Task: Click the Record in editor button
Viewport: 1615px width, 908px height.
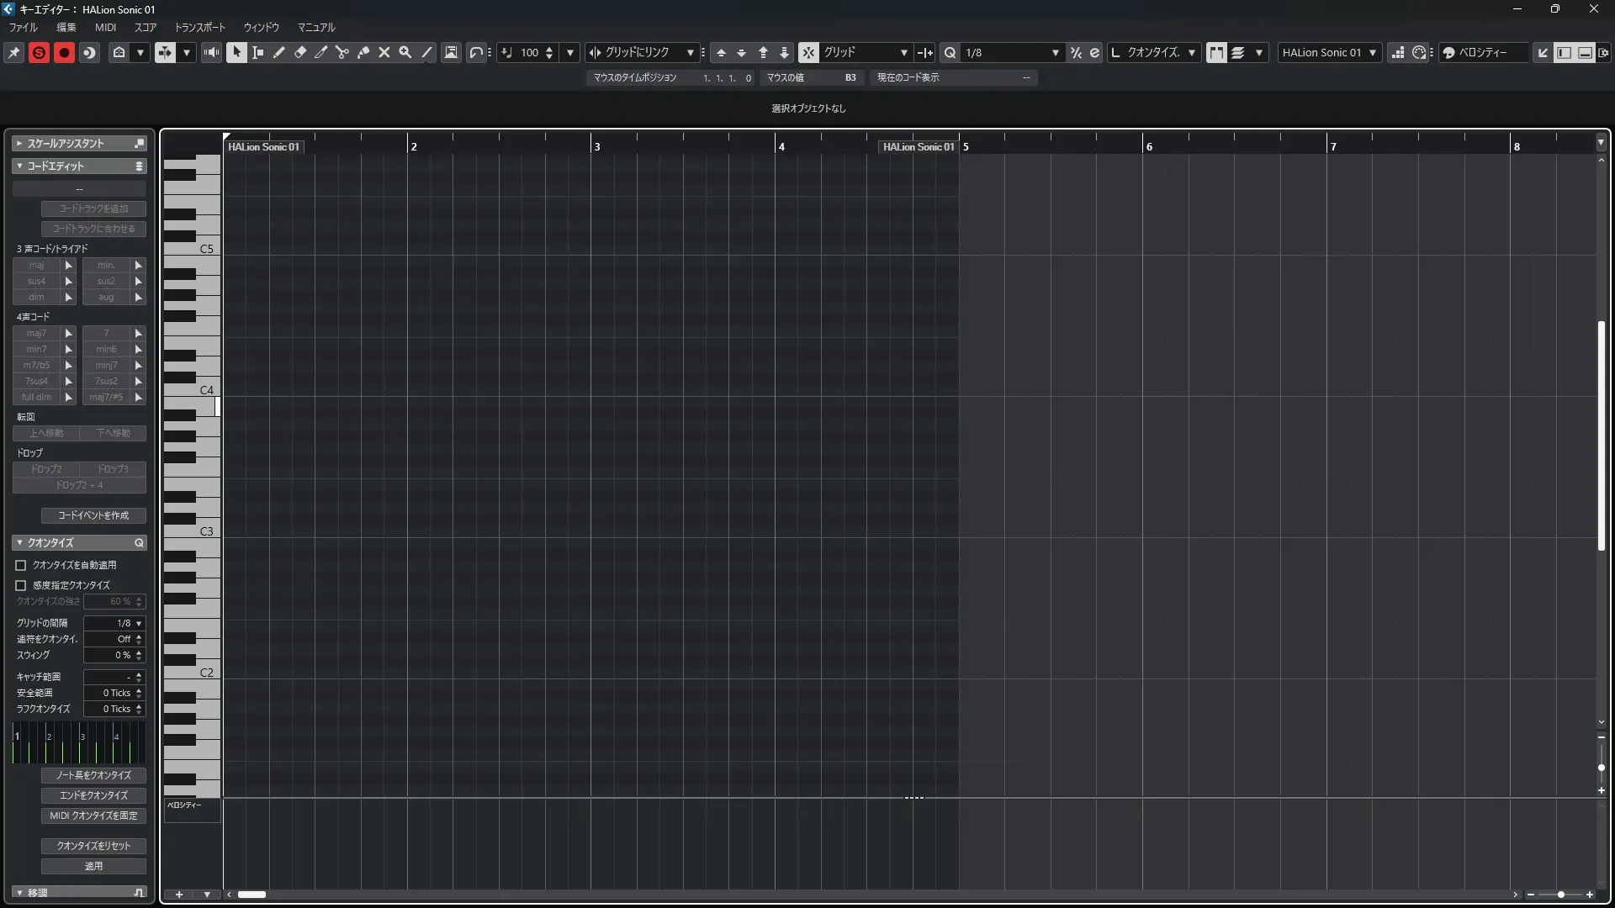Action: point(64,52)
